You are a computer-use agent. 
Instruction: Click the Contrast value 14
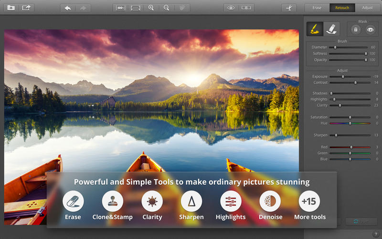coord(376,83)
